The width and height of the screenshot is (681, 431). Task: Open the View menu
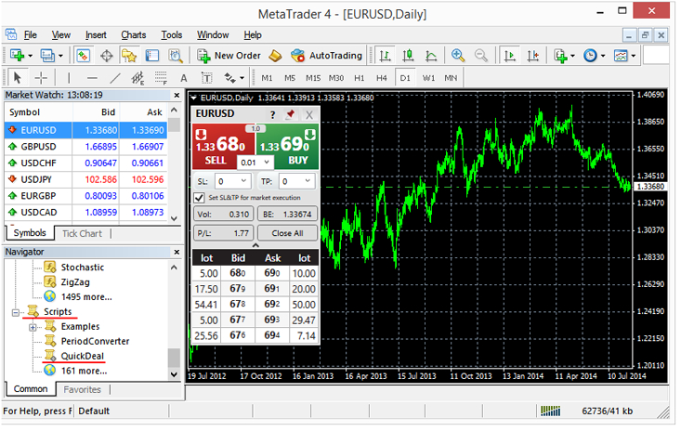tap(60, 34)
